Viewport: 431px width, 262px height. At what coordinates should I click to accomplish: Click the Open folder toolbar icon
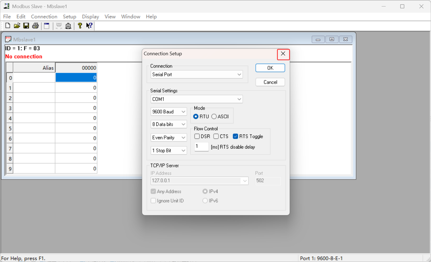[x=17, y=26]
